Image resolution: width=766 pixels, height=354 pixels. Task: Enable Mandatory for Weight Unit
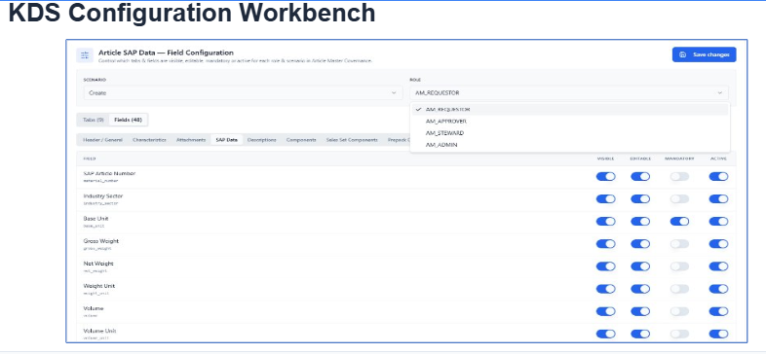click(x=679, y=289)
